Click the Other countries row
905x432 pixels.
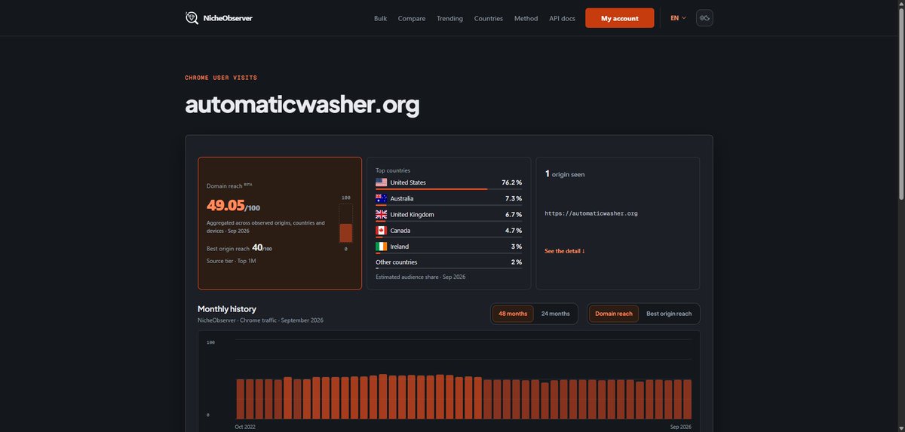point(449,262)
